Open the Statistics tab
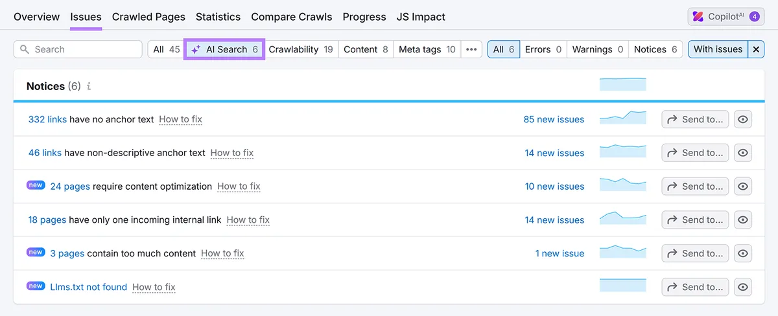Image resolution: width=778 pixels, height=316 pixels. (218, 17)
